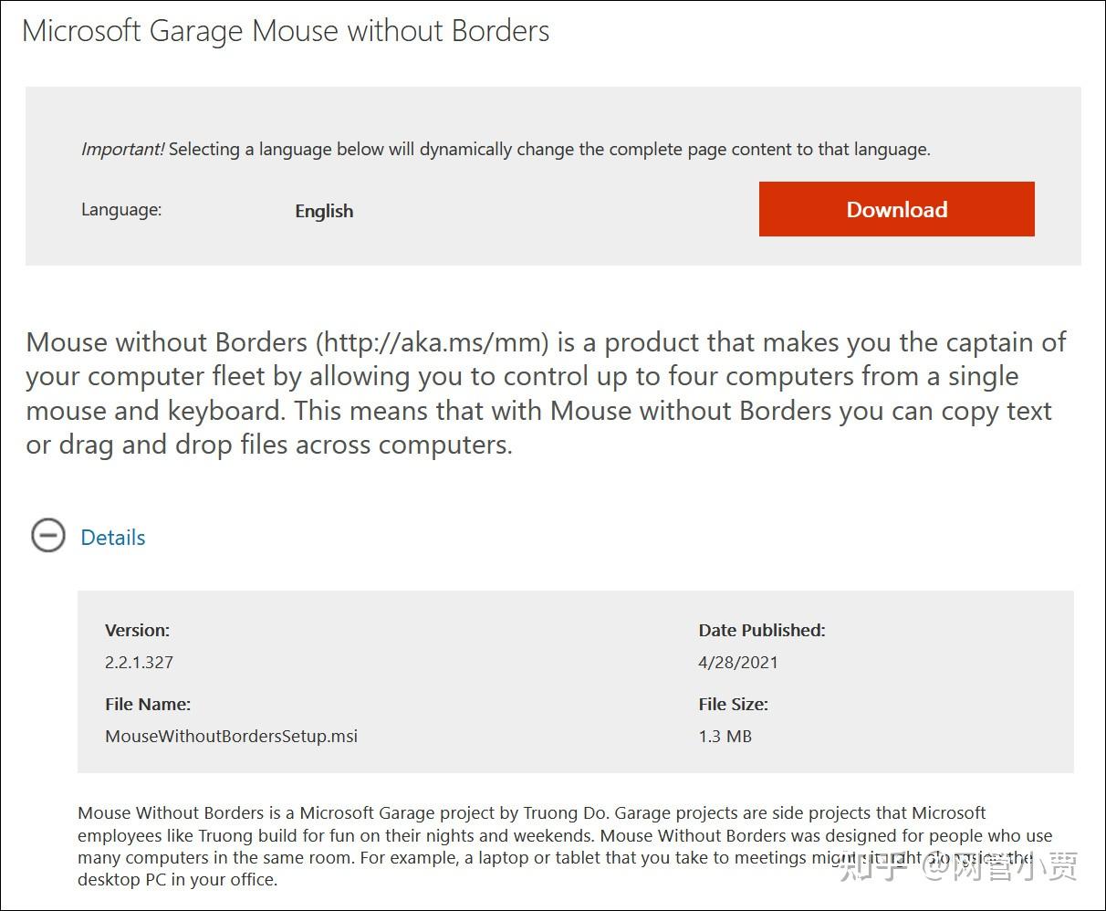1106x911 pixels.
Task: Click the filename MouseWithoutBordersSetup.msi
Action: 232,736
